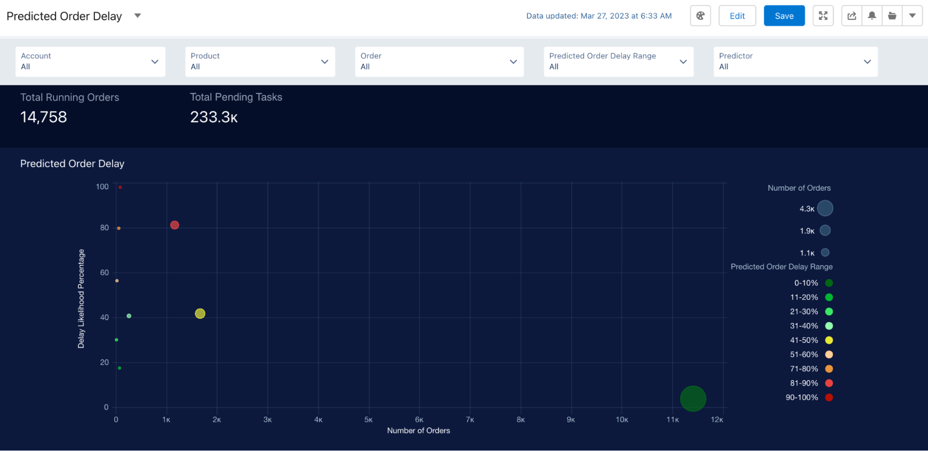Click the Edit button

click(x=737, y=15)
